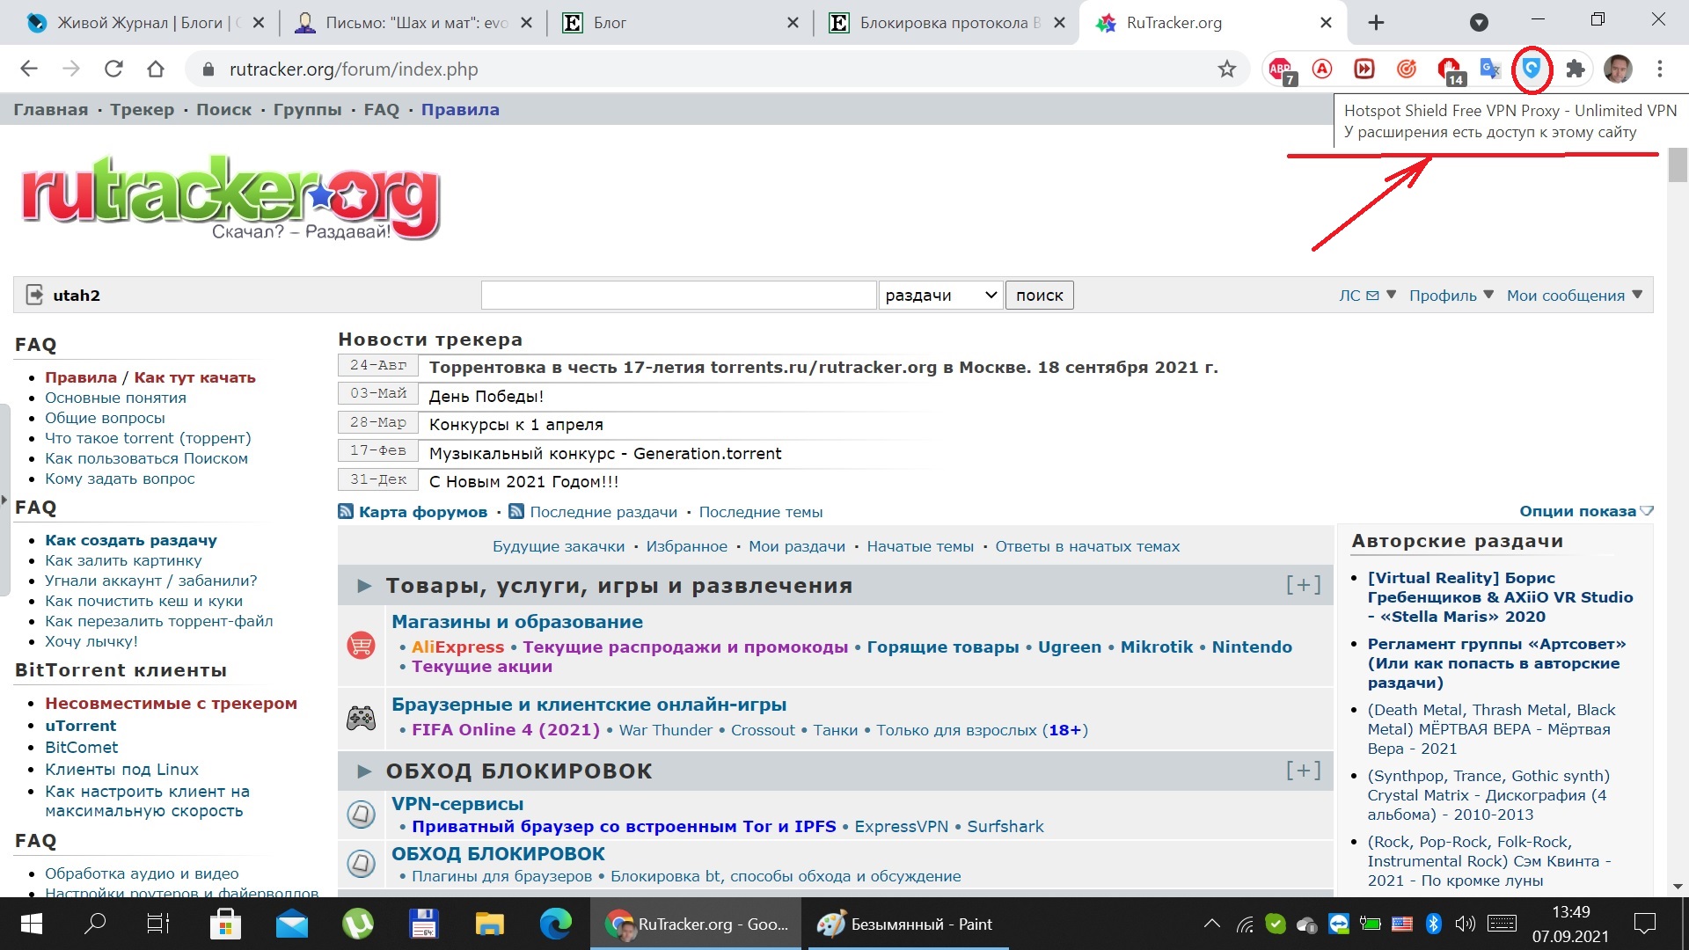Image resolution: width=1689 pixels, height=950 pixels.
Task: Expand the ОБХОД БЛОКИРОВОК category with [+]
Action: pyautogui.click(x=1303, y=771)
